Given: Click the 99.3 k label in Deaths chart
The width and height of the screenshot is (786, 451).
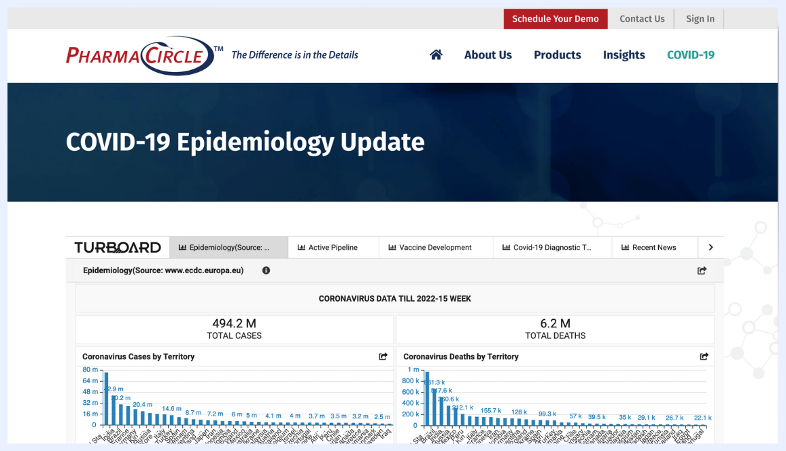Looking at the screenshot, I should [x=547, y=414].
